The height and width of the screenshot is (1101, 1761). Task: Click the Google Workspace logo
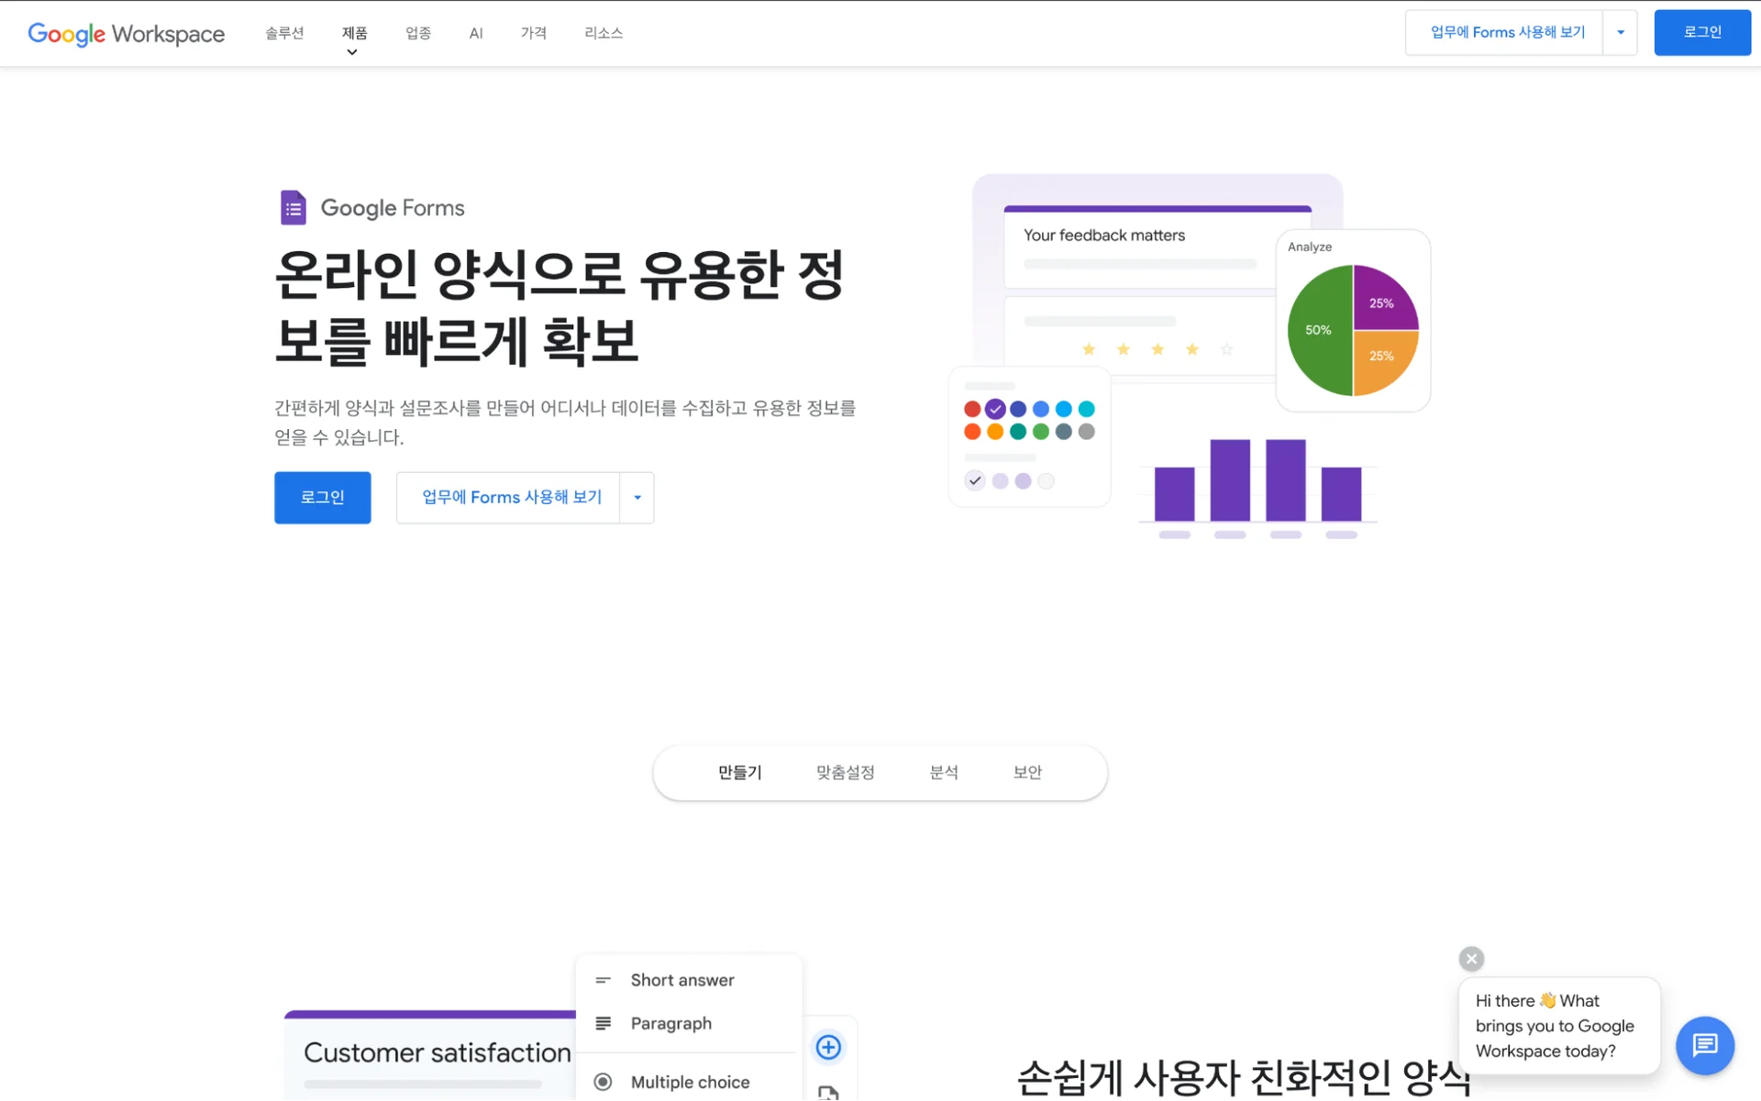pyautogui.click(x=126, y=34)
